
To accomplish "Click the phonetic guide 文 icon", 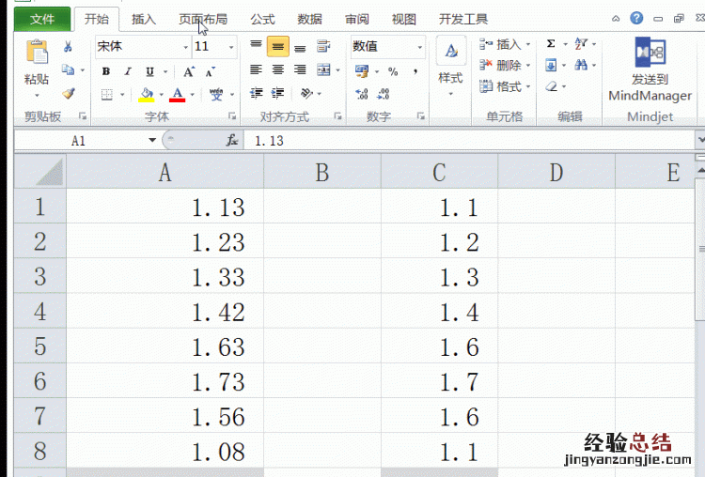I will pos(216,94).
